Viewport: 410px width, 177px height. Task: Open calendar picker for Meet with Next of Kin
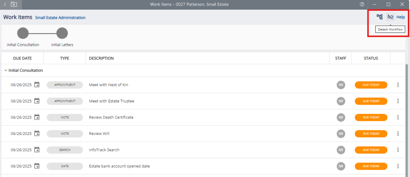pyautogui.click(x=37, y=85)
